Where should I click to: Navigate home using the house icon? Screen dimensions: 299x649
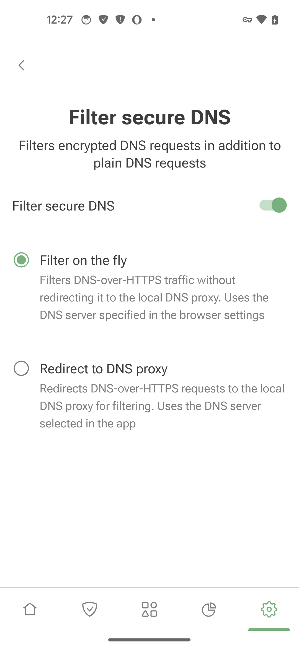pyautogui.click(x=30, y=609)
